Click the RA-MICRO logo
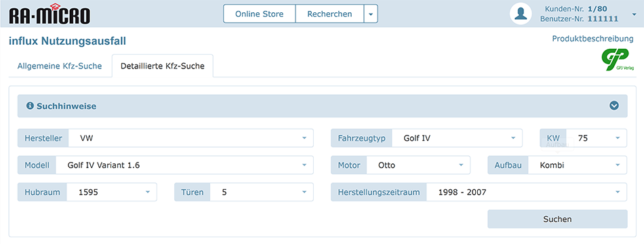644x244 pixels. pyautogui.click(x=49, y=14)
